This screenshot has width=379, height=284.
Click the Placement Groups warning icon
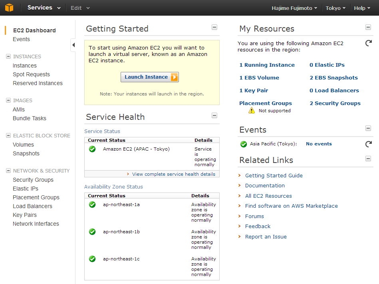click(251, 111)
